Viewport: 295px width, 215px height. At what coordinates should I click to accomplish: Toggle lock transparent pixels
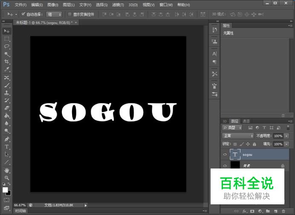pyautogui.click(x=235, y=144)
